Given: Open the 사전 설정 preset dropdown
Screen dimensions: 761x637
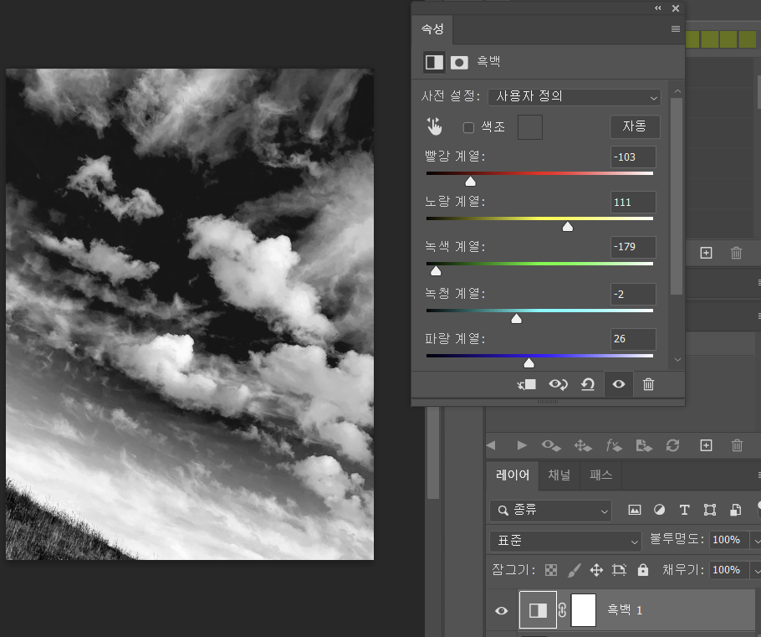Looking at the screenshot, I should 574,97.
